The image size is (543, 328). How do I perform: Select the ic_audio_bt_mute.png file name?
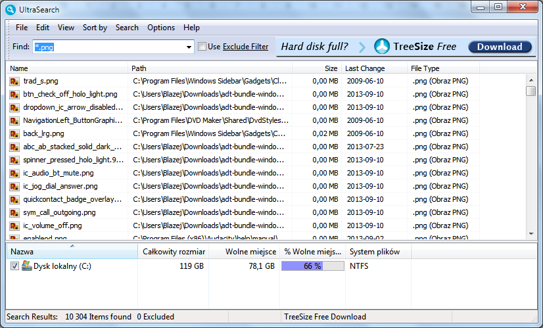[x=59, y=173]
